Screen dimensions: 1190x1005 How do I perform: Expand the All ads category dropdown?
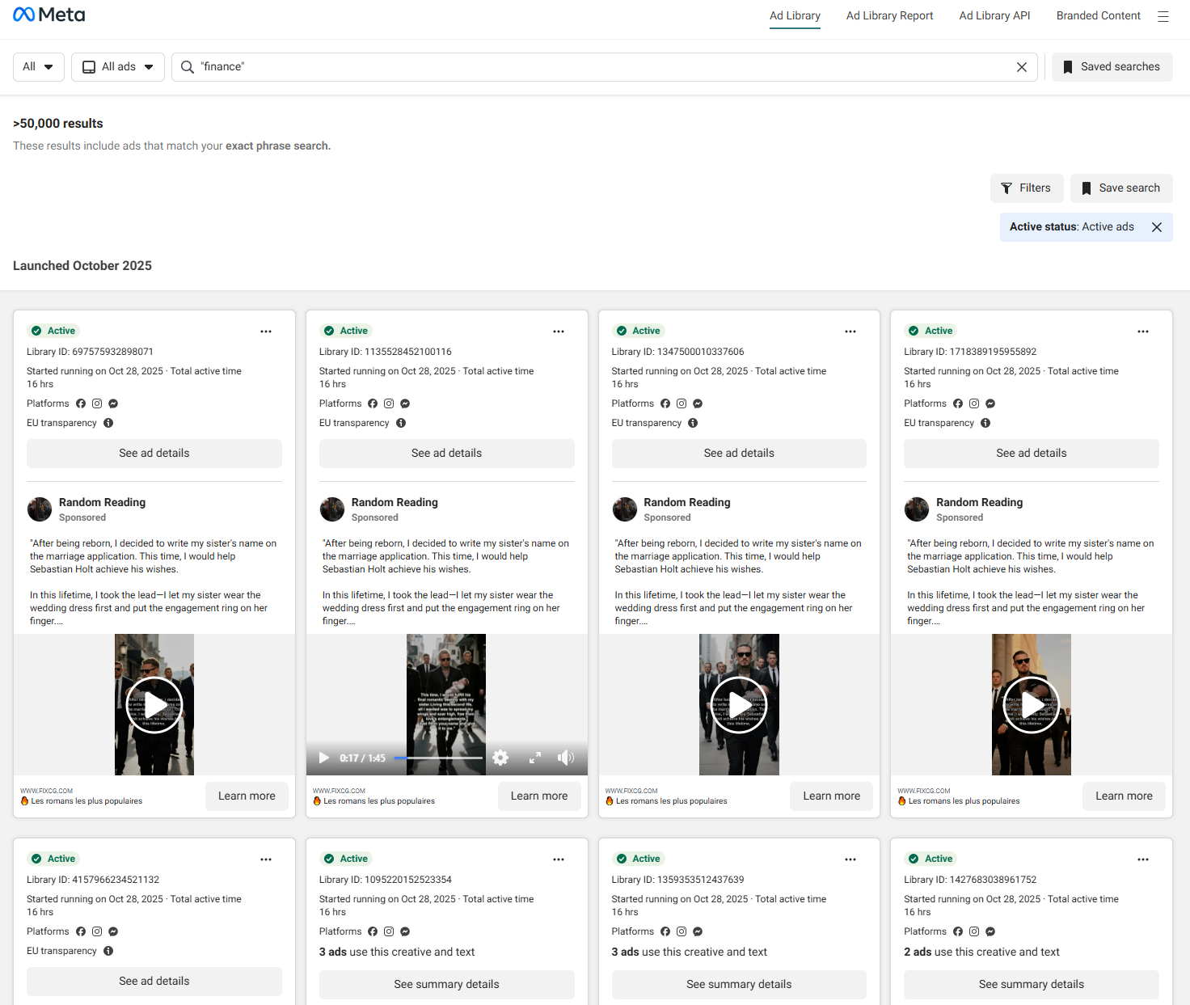[x=118, y=67]
